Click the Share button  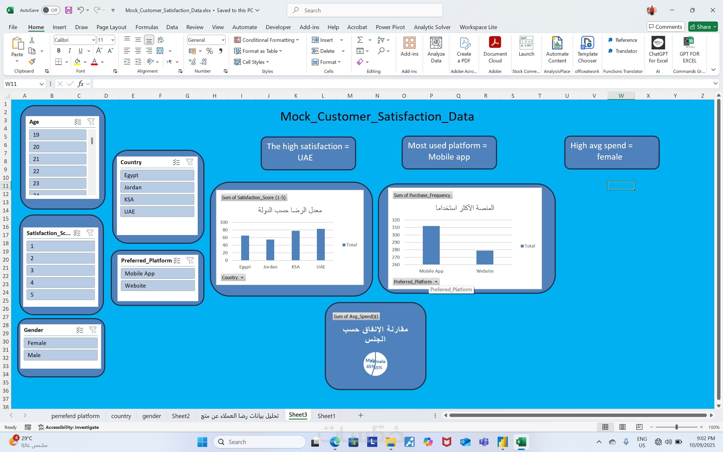tap(701, 27)
